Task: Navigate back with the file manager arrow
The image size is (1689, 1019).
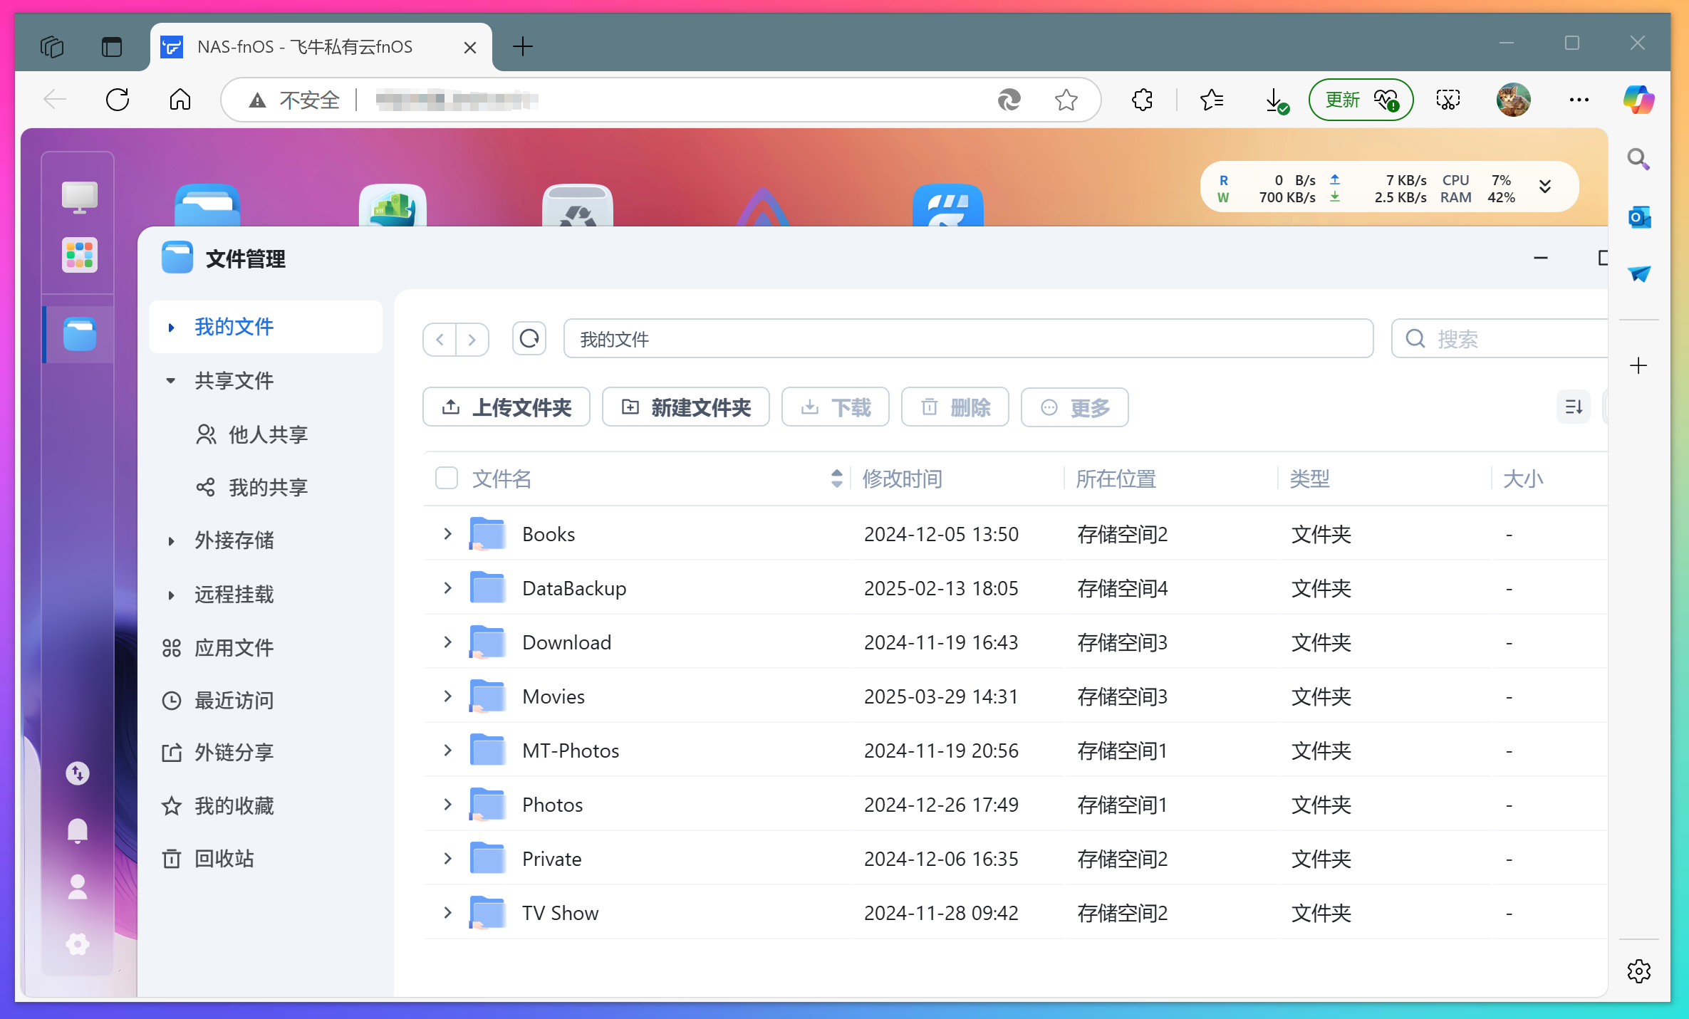Action: click(x=440, y=339)
